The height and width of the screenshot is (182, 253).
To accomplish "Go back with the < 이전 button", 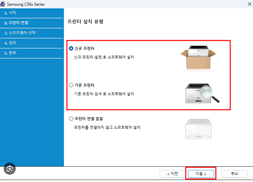I will point(172,174).
